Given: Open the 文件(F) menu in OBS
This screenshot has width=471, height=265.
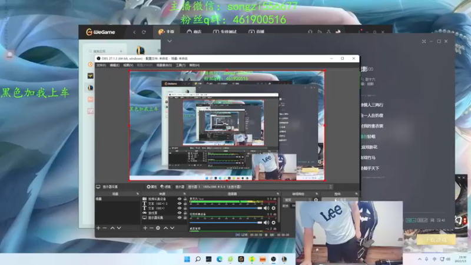Looking at the screenshot, I should coord(101,65).
